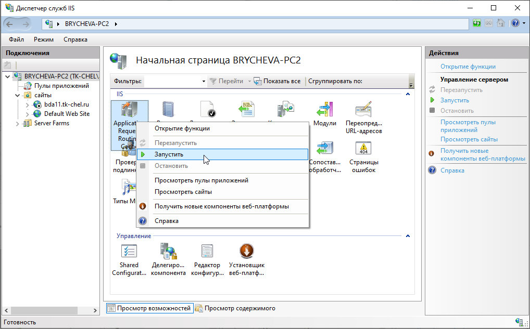This screenshot has width=530, height=329.
Task: Click Перезапустить in the Действия pane
Action: pyautogui.click(x=461, y=90)
